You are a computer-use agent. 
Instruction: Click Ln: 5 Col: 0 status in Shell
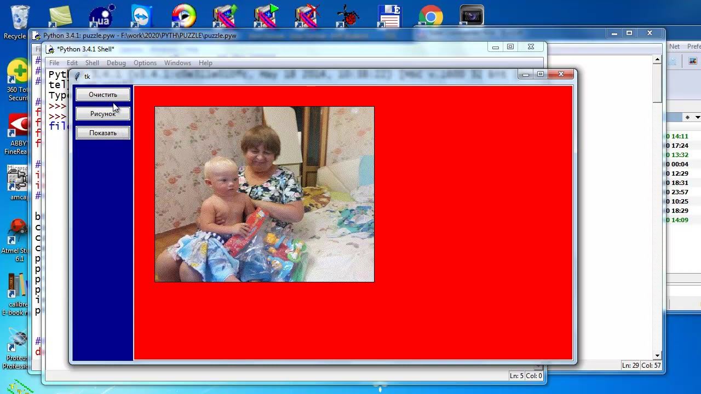526,375
